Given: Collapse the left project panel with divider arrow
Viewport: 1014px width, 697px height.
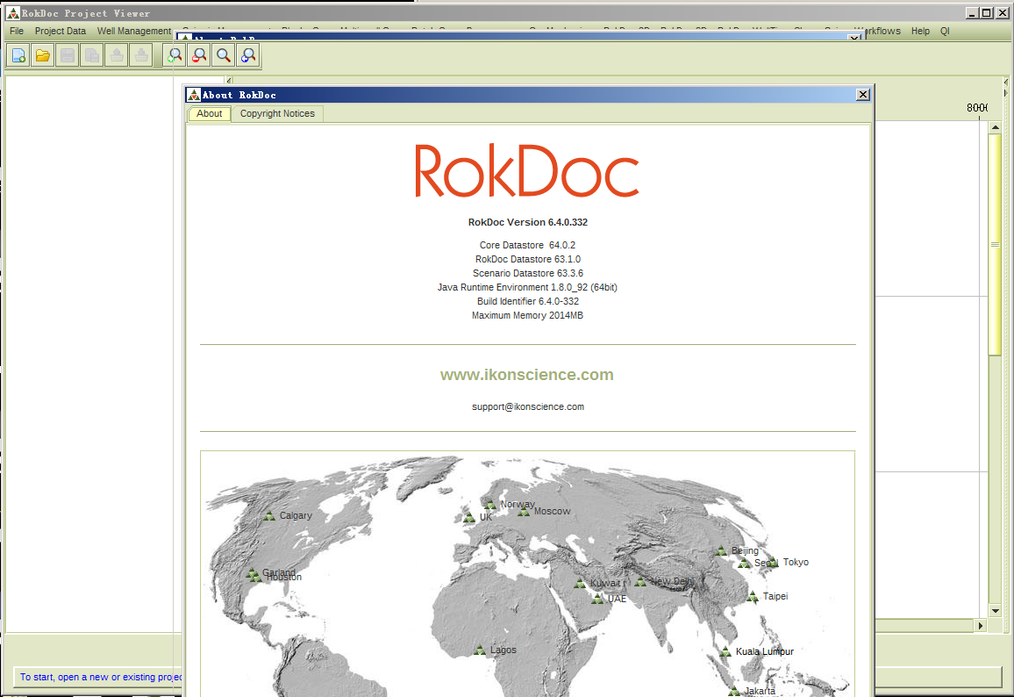Looking at the screenshot, I should click(228, 80).
